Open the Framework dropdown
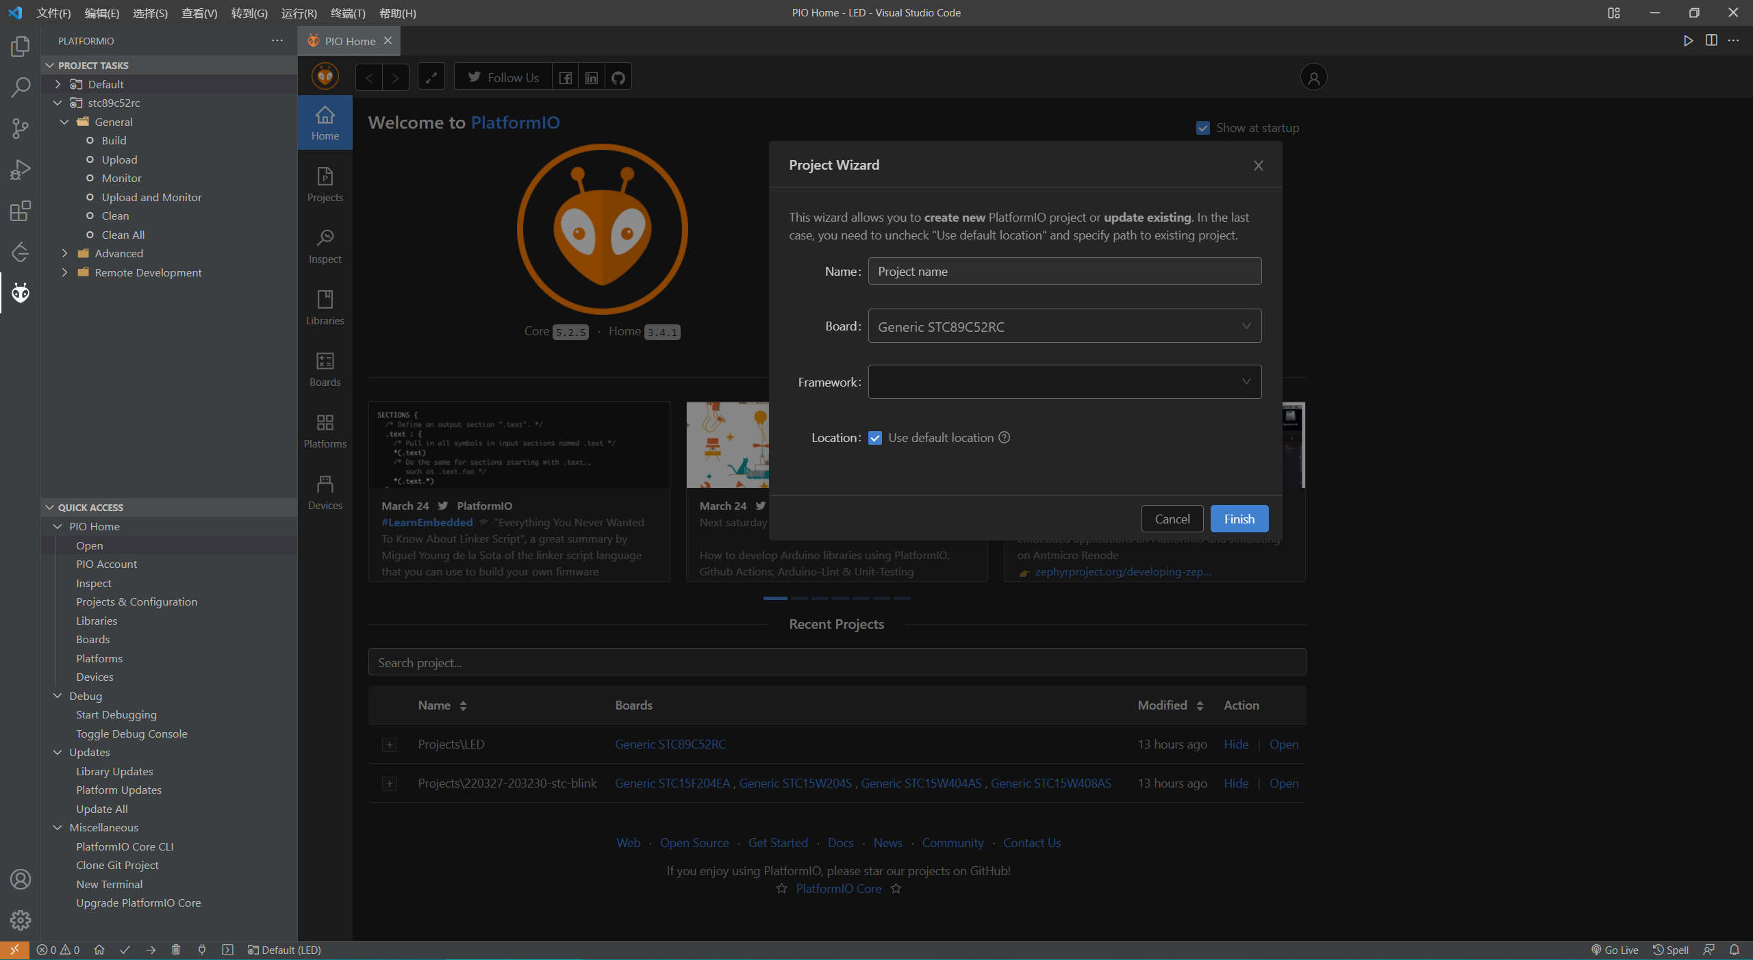 [1065, 382]
